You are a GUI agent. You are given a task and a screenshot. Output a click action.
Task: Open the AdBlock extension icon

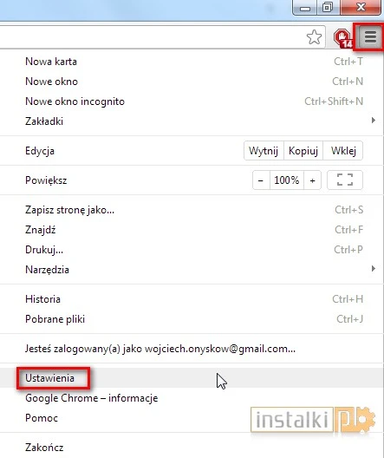[x=343, y=38]
